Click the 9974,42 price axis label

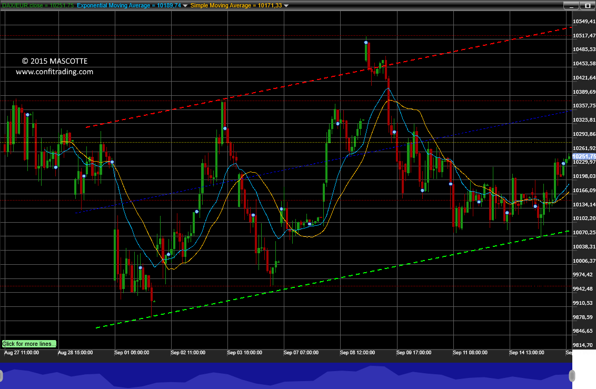(x=583, y=275)
